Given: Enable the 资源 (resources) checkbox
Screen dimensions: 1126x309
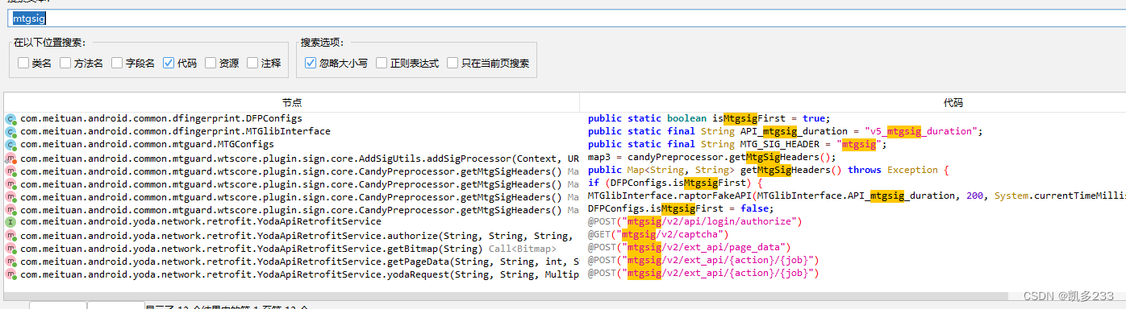Looking at the screenshot, I should [x=211, y=63].
